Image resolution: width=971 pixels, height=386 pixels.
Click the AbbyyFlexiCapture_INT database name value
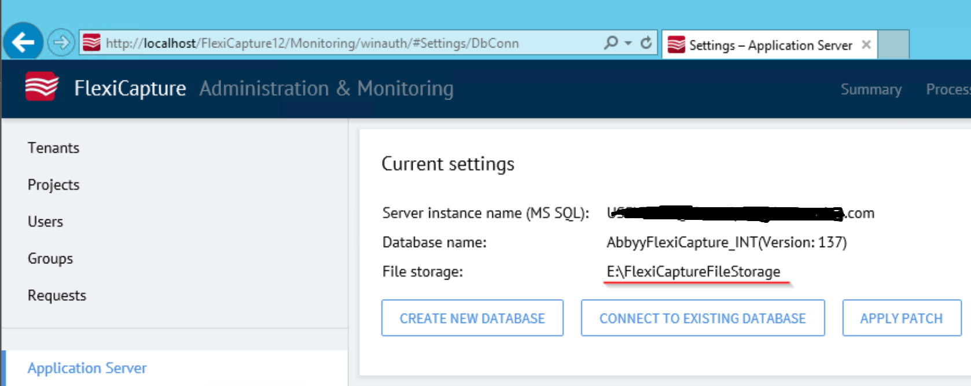point(726,242)
